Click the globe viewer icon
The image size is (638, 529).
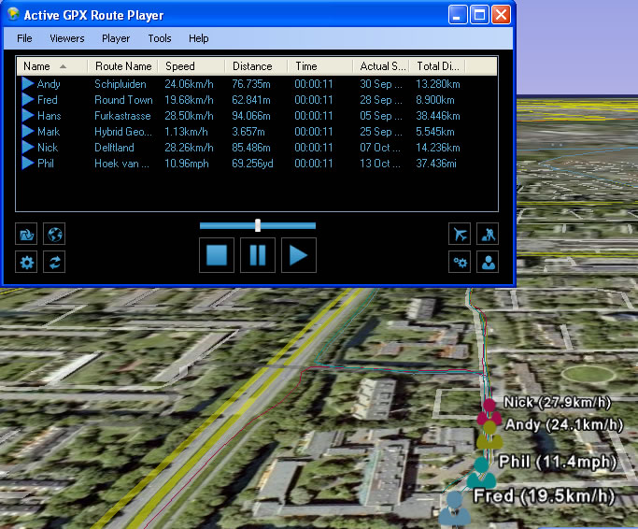click(x=54, y=235)
